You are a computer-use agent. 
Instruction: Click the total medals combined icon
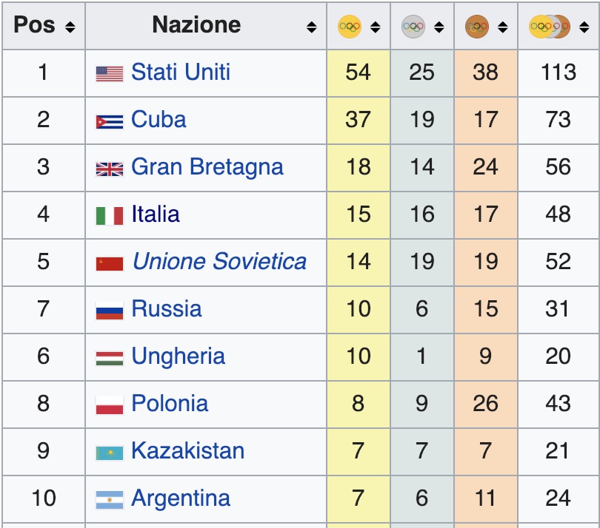pyautogui.click(x=550, y=27)
